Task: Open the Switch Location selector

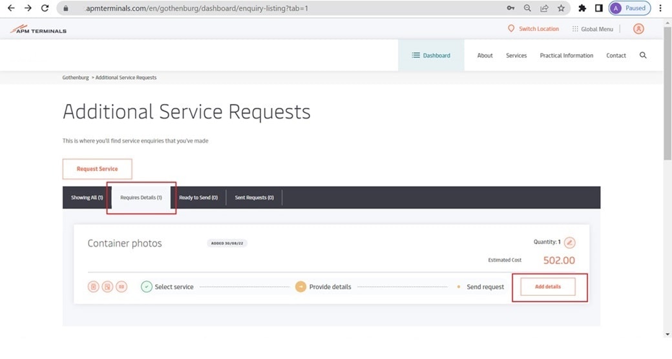Action: (533, 29)
